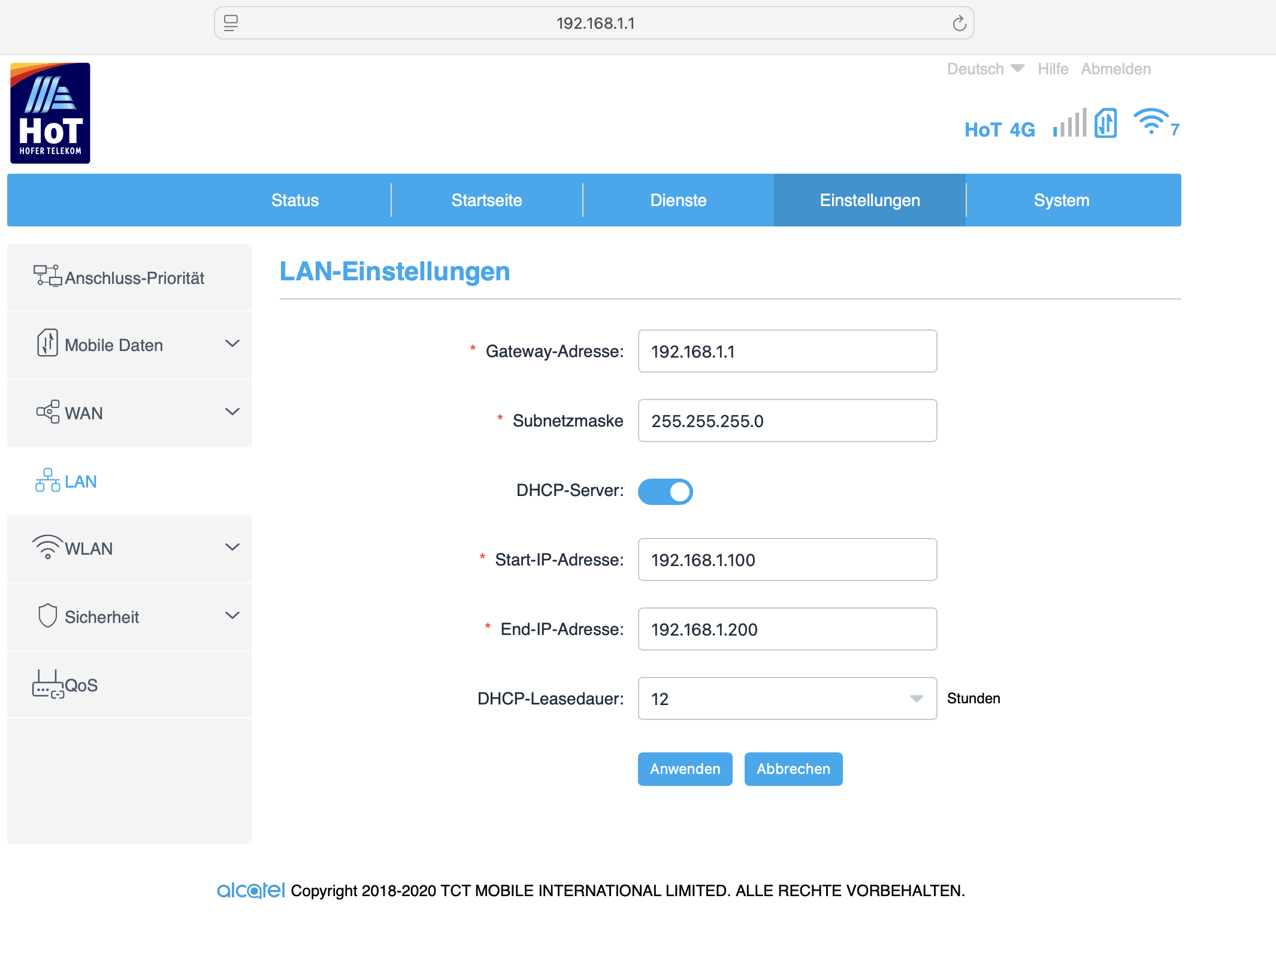Image resolution: width=1276 pixels, height=980 pixels.
Task: Open the DHCP-Leasedauer dropdown
Action: (x=787, y=698)
